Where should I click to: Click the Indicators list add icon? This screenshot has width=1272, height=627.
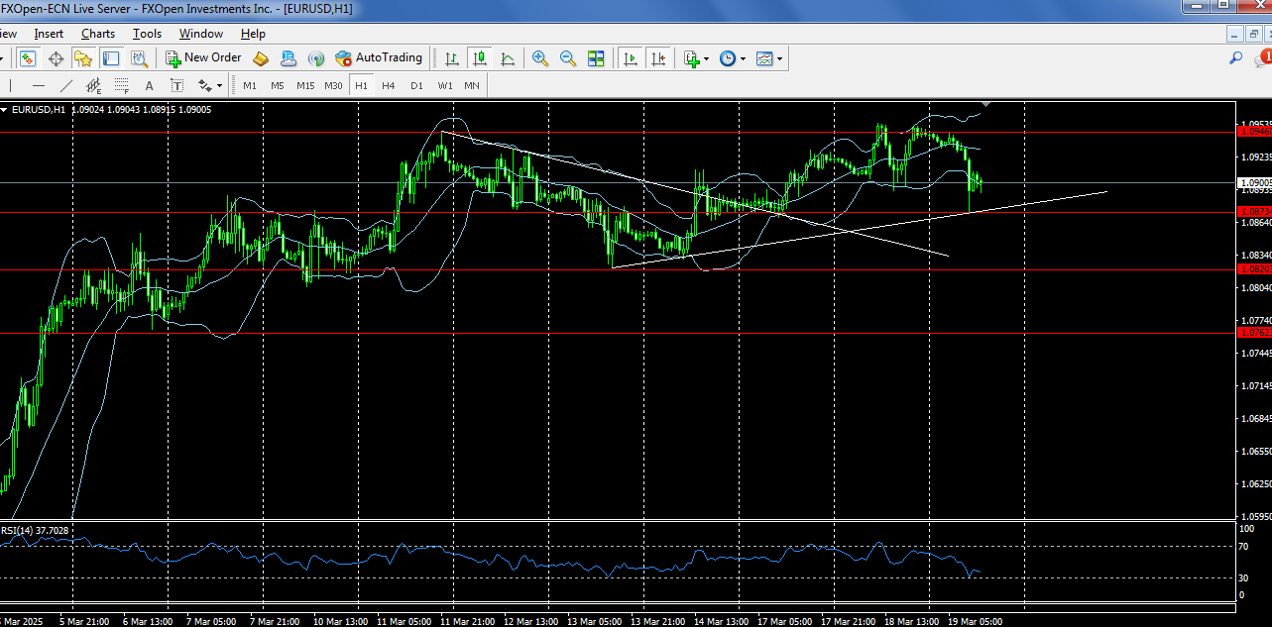(x=692, y=58)
